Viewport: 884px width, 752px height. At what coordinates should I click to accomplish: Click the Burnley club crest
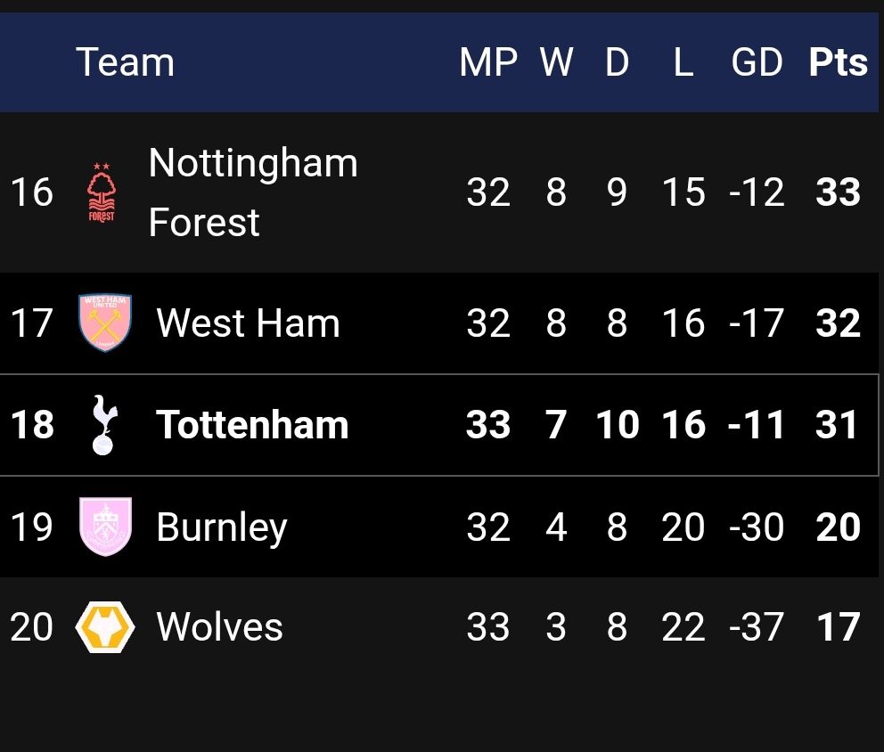point(105,527)
